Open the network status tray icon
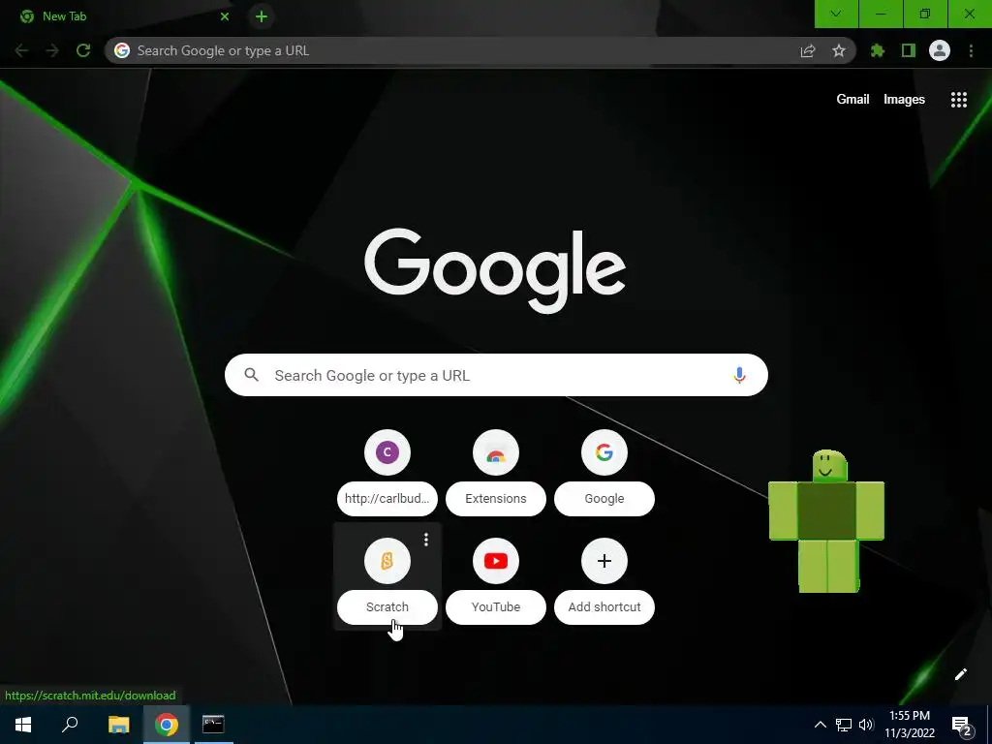The height and width of the screenshot is (744, 992). coord(844,725)
